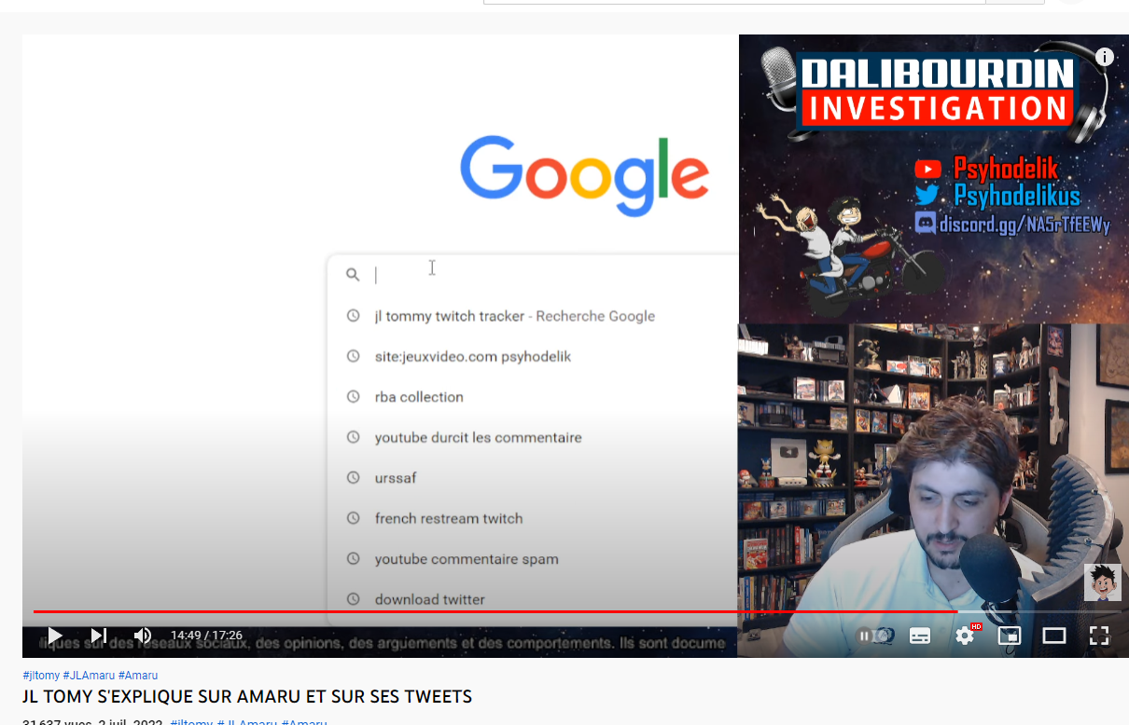
Task: Click the 14:49 / 17:26 time display
Action: (x=206, y=636)
